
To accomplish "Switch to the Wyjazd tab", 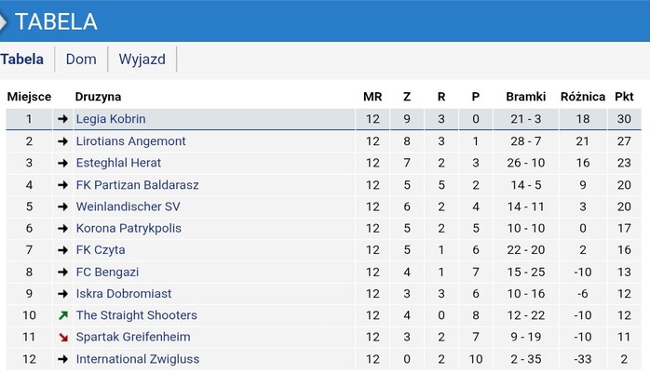I will (x=142, y=60).
